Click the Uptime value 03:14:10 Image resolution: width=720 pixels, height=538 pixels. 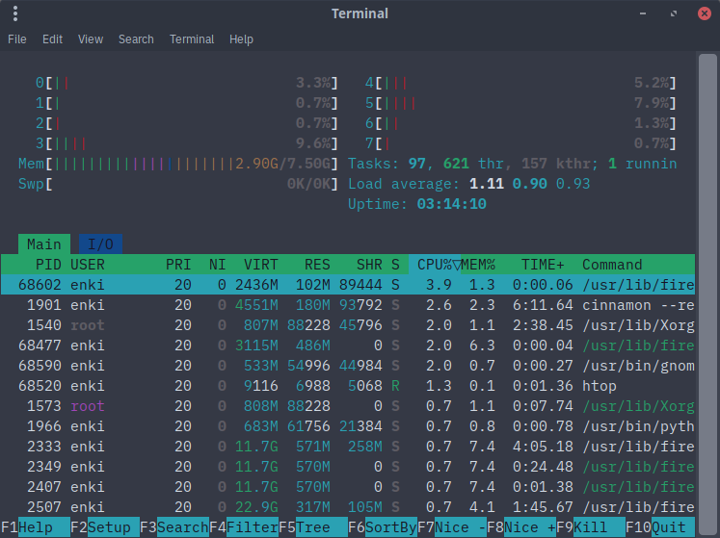[451, 204]
